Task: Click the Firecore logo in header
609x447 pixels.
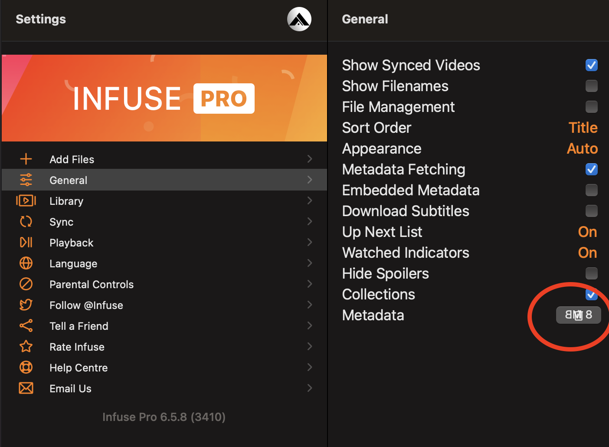Action: 299,19
